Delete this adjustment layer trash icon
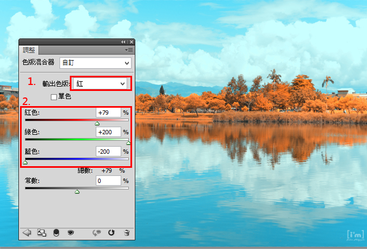The width and height of the screenshot is (367, 249). pyautogui.click(x=127, y=233)
